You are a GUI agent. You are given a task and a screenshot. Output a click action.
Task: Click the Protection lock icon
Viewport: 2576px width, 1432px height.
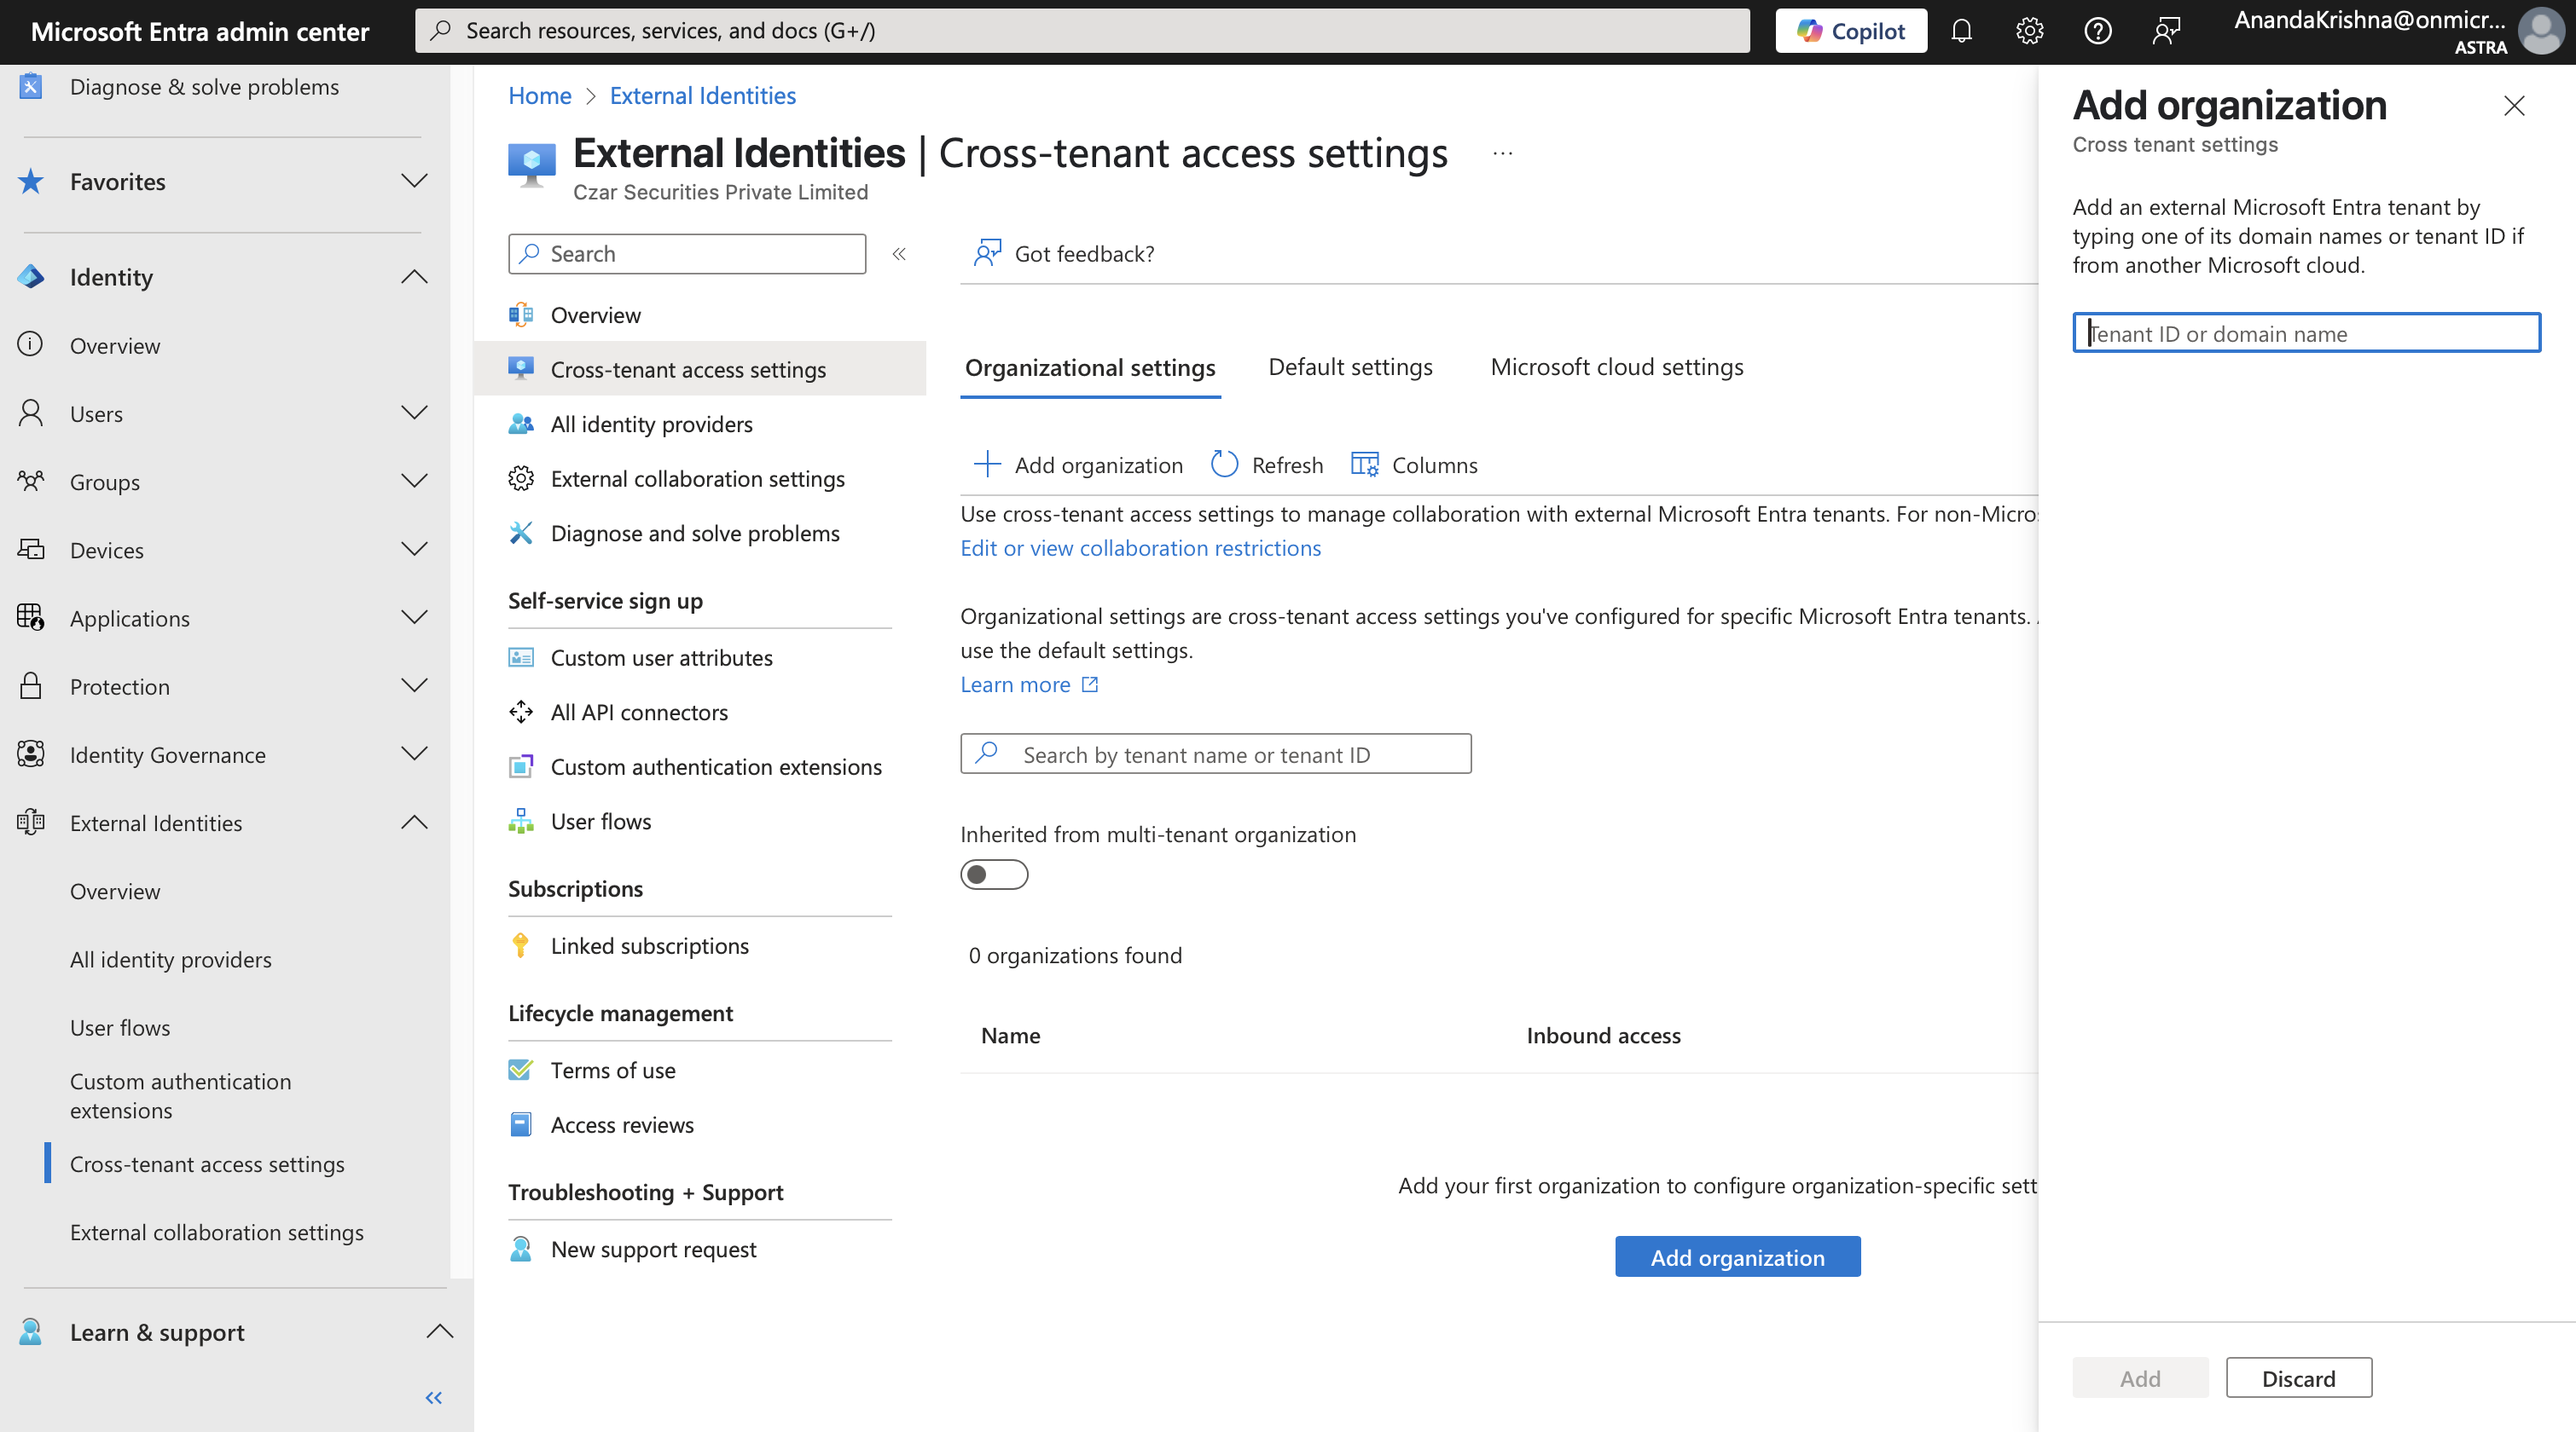coord(31,685)
